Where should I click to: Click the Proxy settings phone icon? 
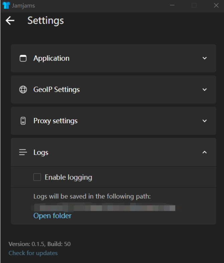click(x=23, y=121)
